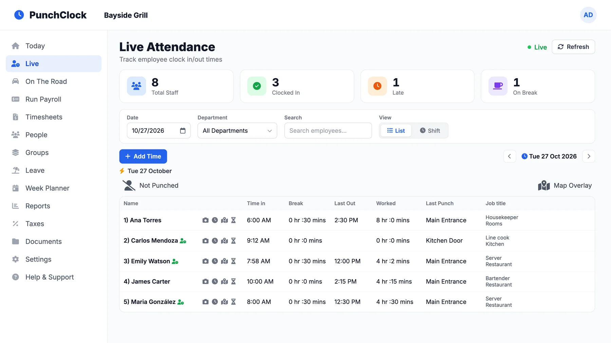Click camera icon in Emily Watson row

[205, 261]
